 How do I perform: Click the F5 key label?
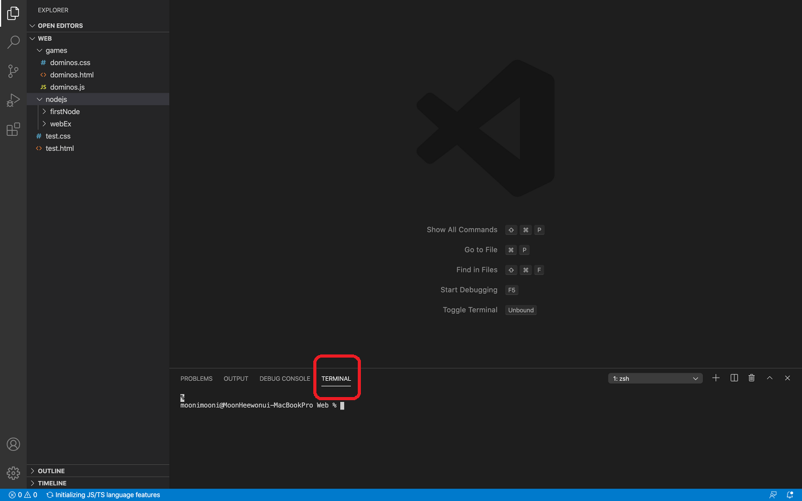511,290
